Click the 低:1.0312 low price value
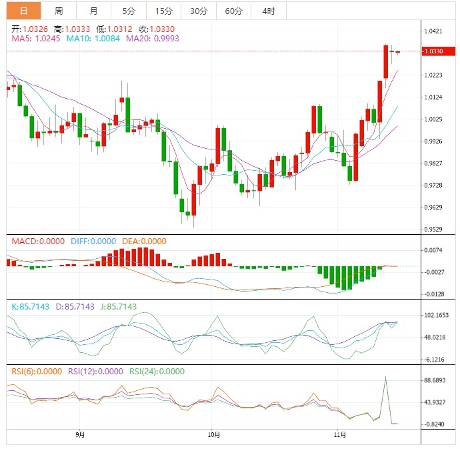The width and height of the screenshot is (460, 449). click(x=115, y=29)
